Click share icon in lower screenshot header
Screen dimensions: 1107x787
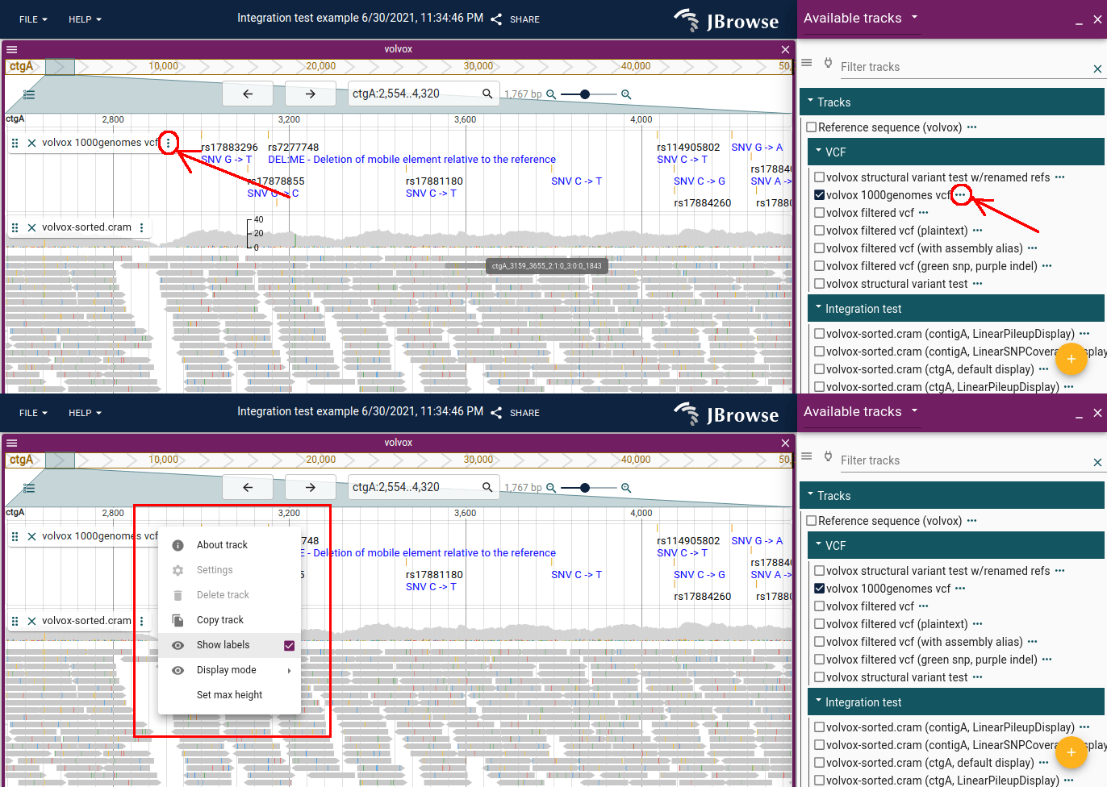496,413
